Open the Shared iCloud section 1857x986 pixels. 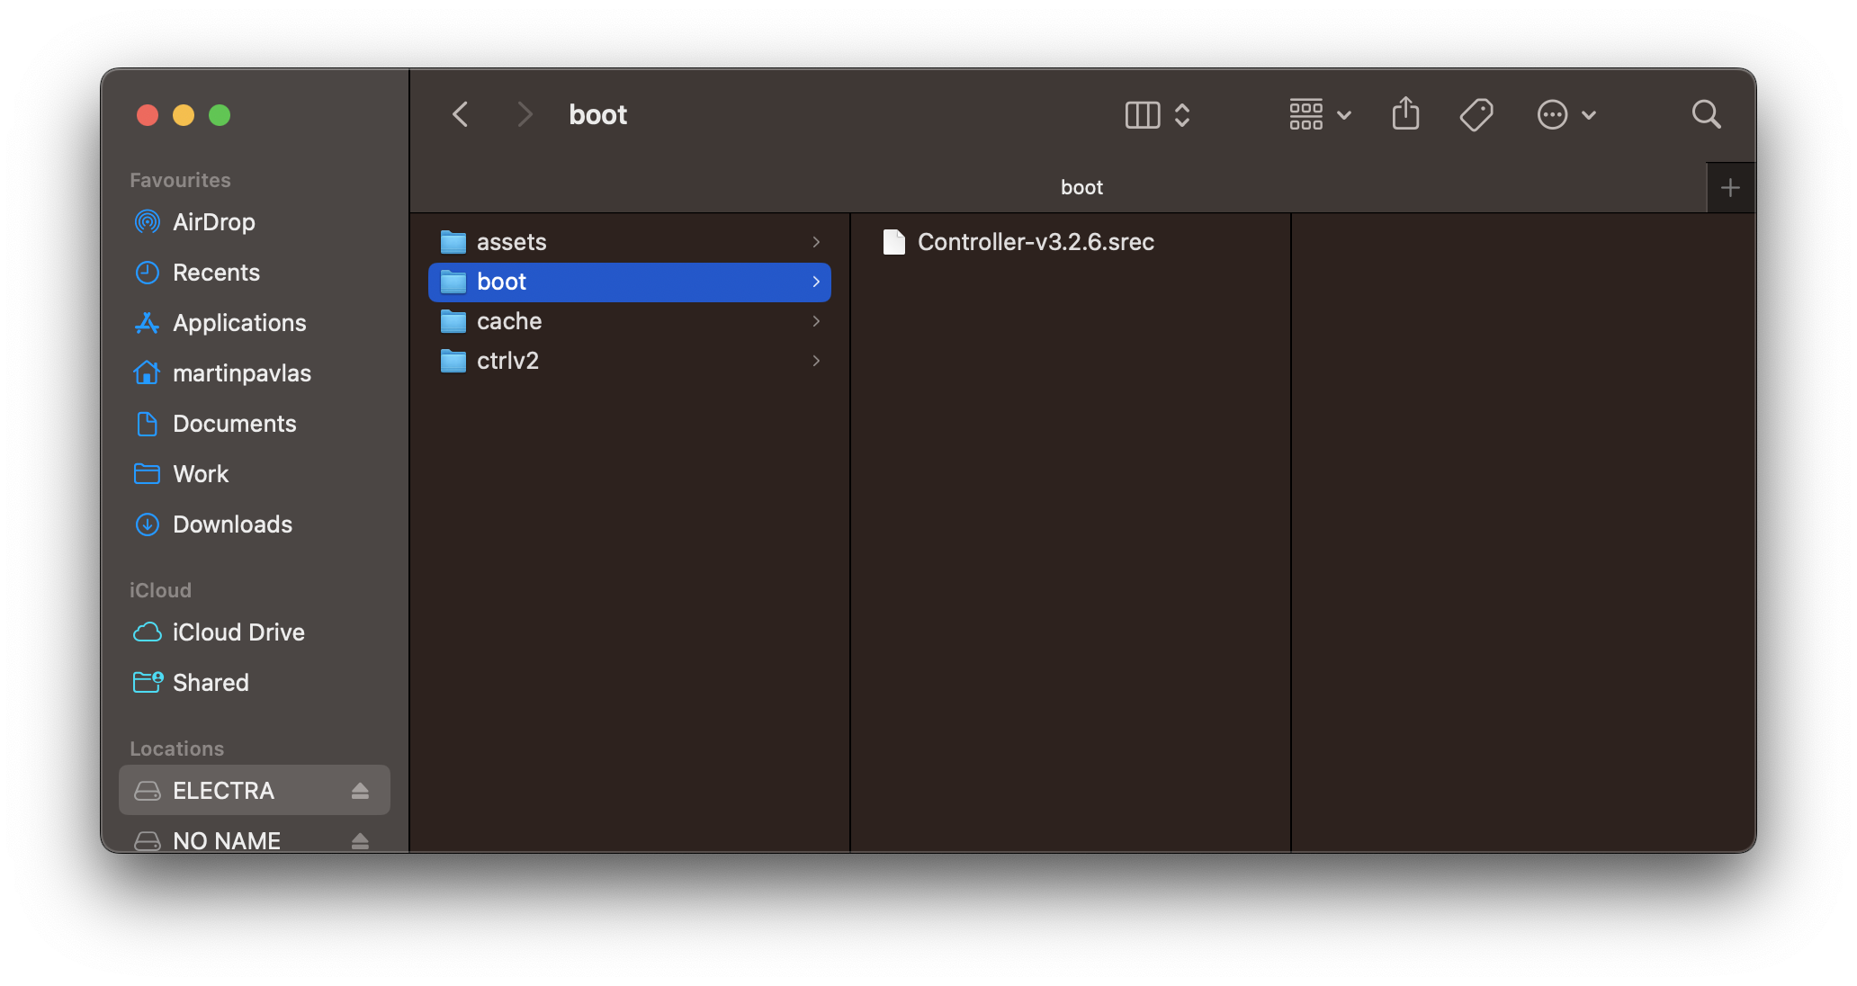coord(211,683)
